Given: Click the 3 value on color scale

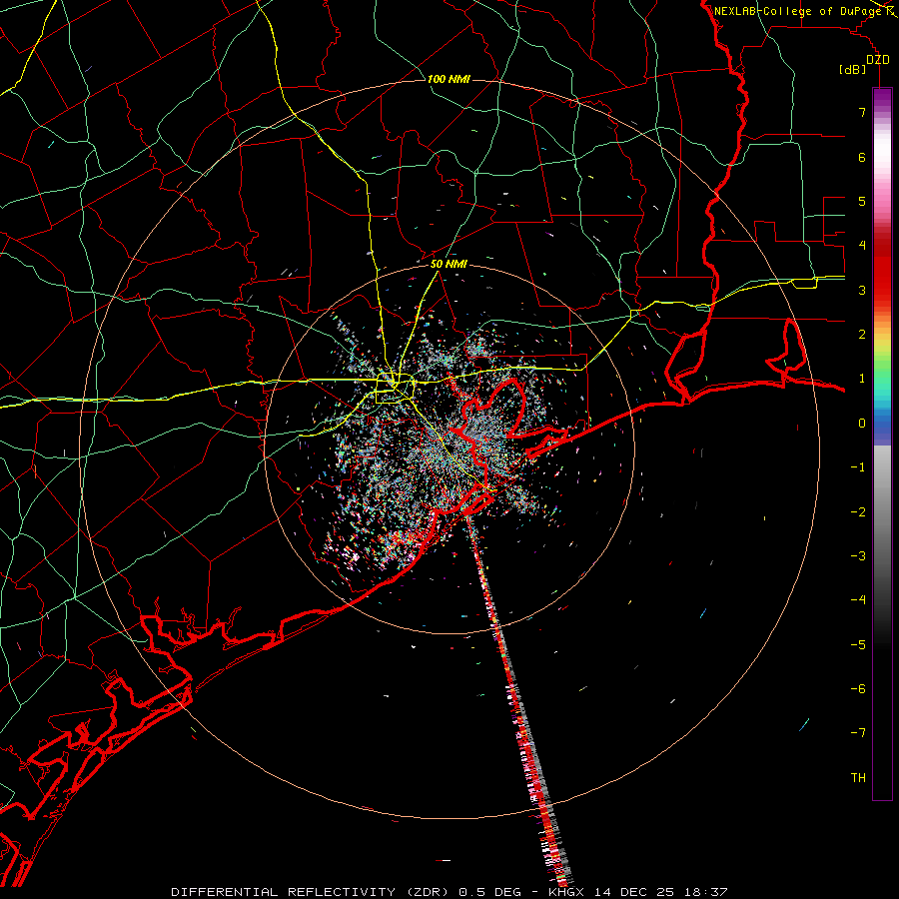Looking at the screenshot, I should [x=862, y=290].
